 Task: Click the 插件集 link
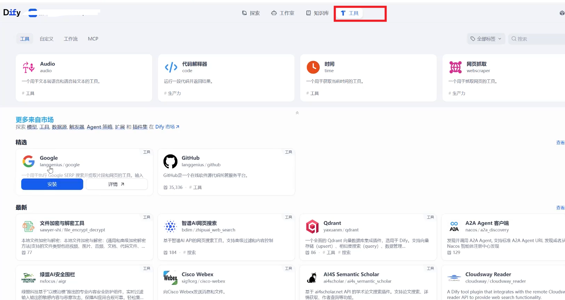pos(140,127)
